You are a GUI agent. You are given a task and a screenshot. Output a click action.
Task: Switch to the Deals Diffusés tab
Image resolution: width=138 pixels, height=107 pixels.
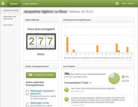click(x=31, y=4)
